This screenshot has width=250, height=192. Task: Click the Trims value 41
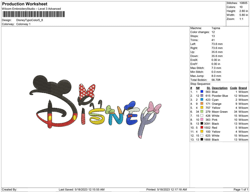point(213,40)
